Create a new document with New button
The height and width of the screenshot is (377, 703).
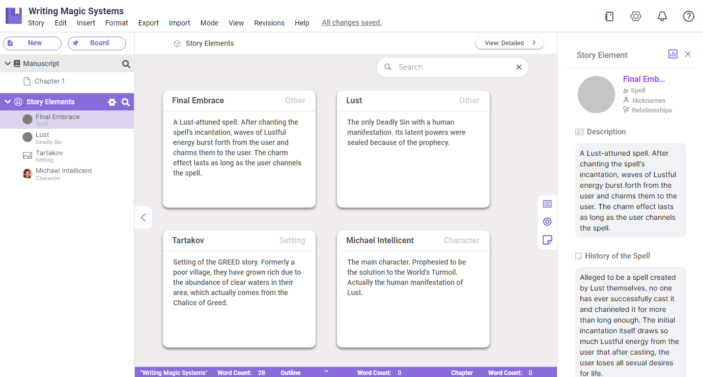[x=32, y=43]
